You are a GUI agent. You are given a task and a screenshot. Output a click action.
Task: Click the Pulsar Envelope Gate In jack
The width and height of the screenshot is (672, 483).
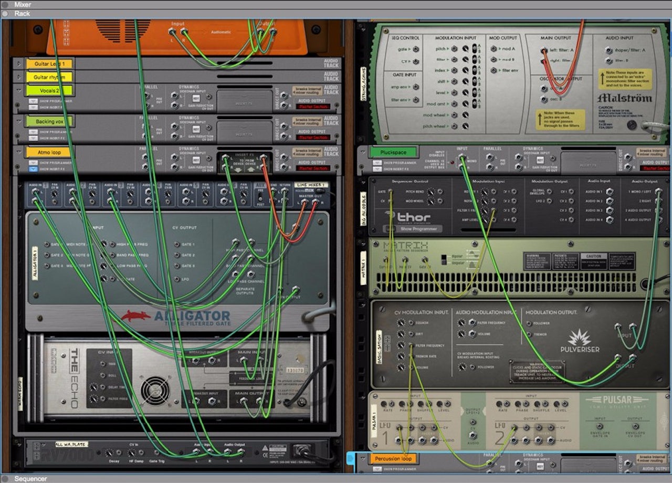(600, 426)
